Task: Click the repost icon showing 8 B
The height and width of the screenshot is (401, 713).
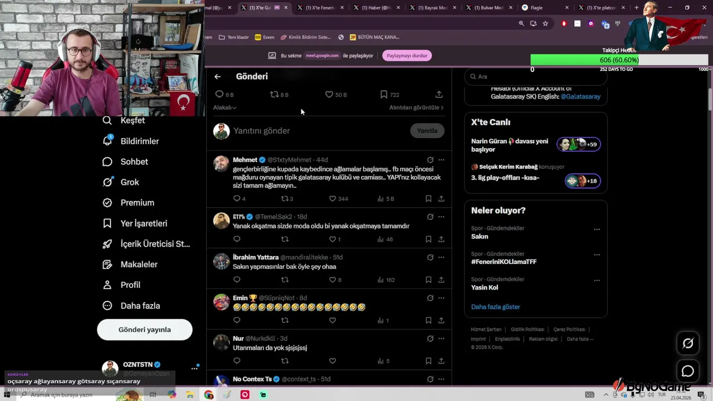Action: click(279, 95)
